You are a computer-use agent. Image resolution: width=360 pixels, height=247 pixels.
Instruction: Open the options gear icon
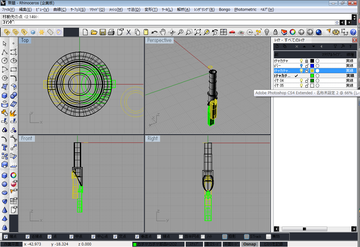(336, 32)
